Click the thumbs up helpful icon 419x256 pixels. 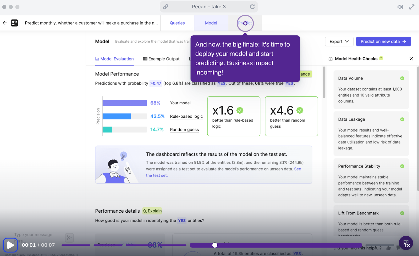[388, 247]
